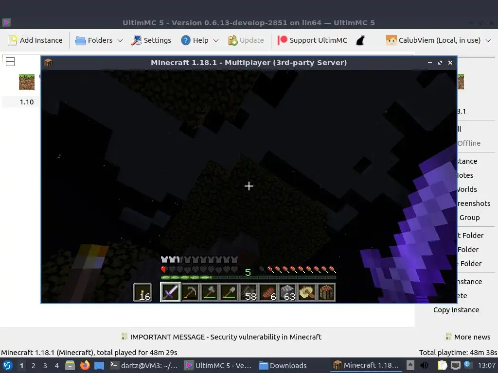The image size is (498, 373).
Task: Open the Help dropdown menu
Action: point(199,40)
